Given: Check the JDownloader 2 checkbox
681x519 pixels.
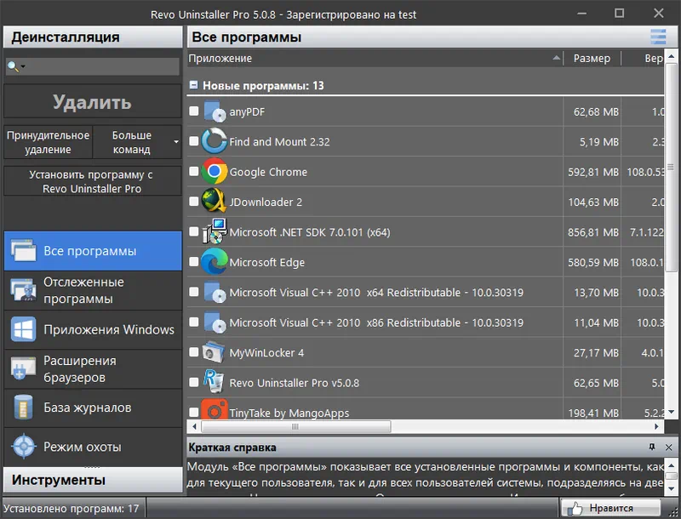Looking at the screenshot, I should 194,202.
